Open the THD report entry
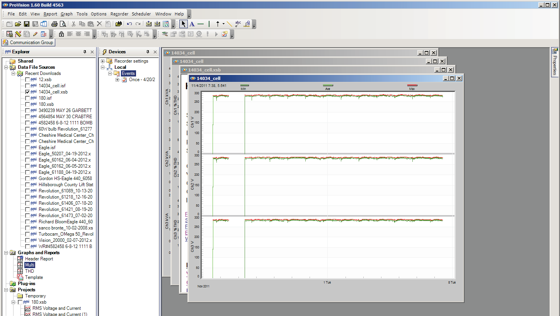 pos(30,271)
